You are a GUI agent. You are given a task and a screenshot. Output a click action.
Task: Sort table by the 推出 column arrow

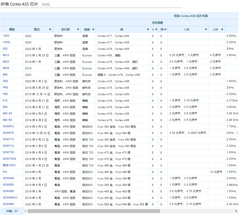coord(50,29)
